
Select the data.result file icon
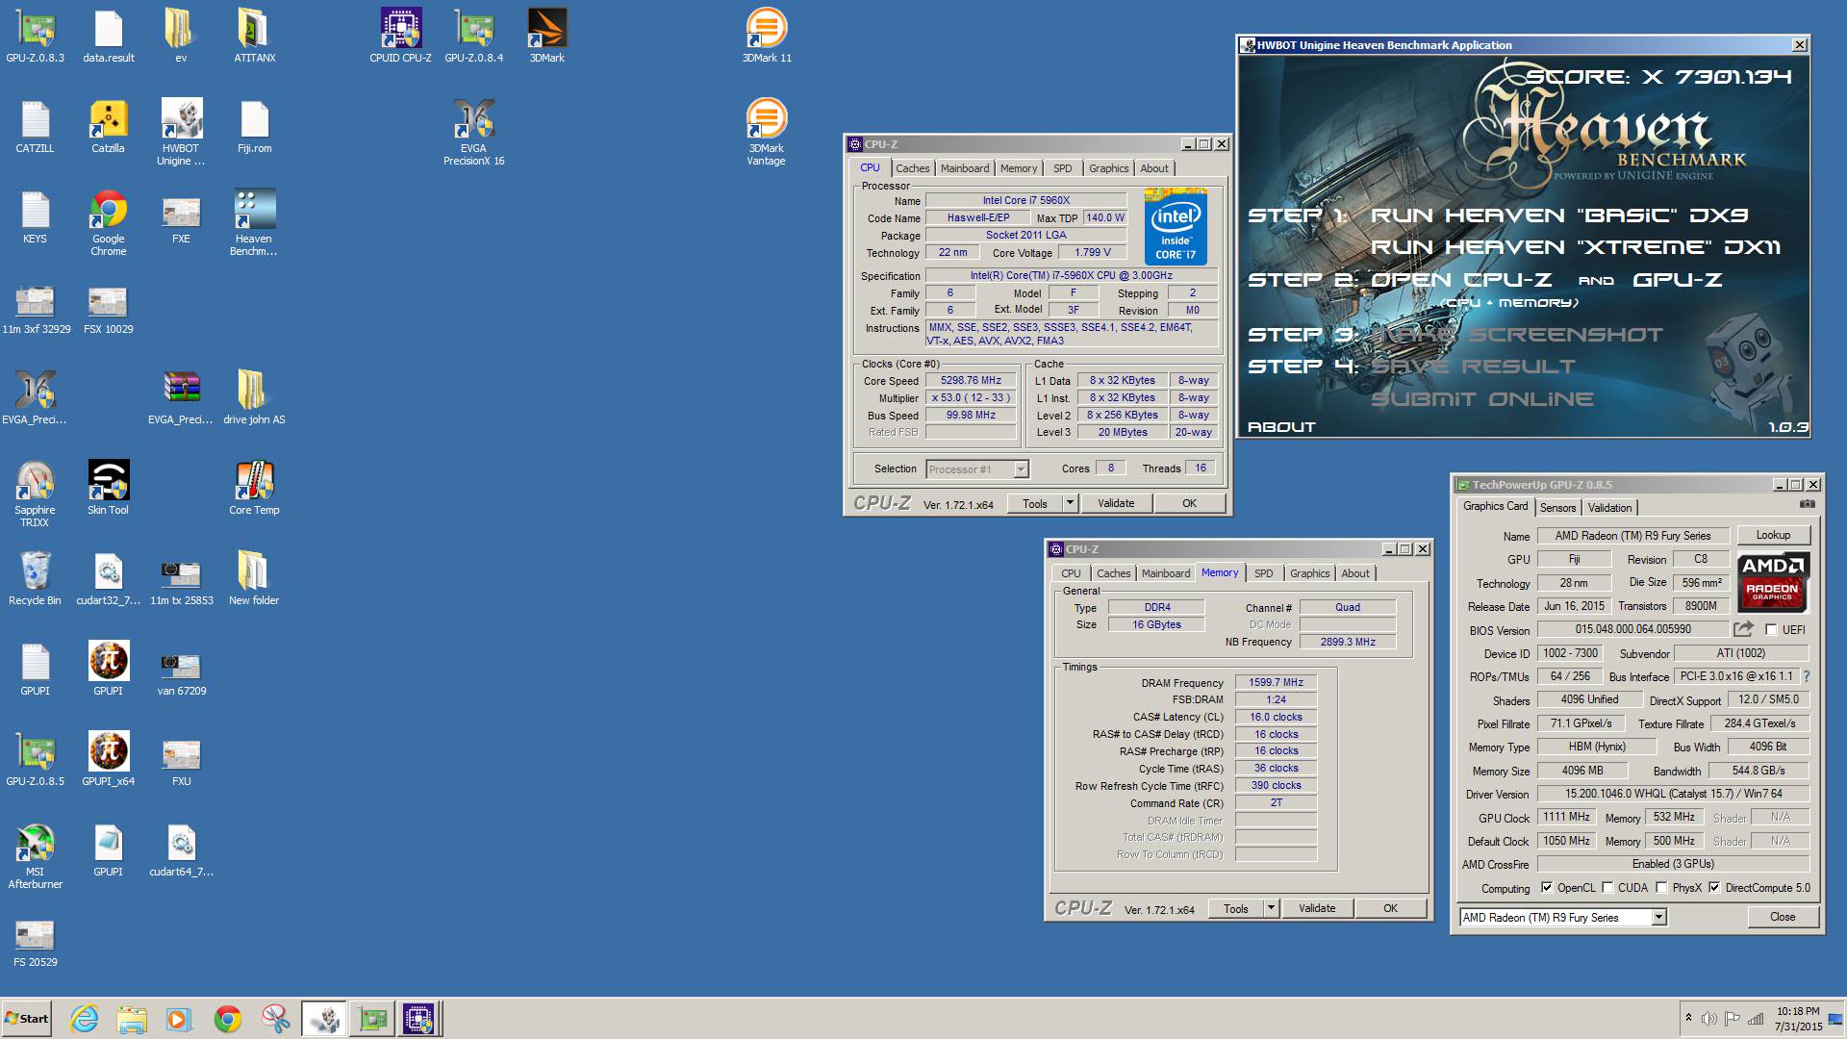pyautogui.click(x=109, y=37)
